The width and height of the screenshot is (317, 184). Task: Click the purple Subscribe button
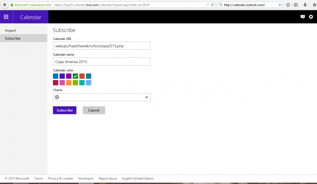pyautogui.click(x=65, y=110)
